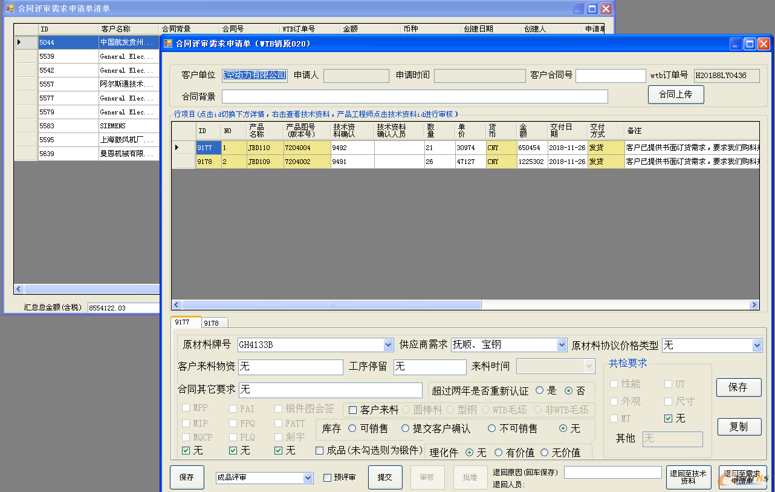The height and width of the screenshot is (492, 775).
Task: Click the 提交 button
Action: [385, 477]
